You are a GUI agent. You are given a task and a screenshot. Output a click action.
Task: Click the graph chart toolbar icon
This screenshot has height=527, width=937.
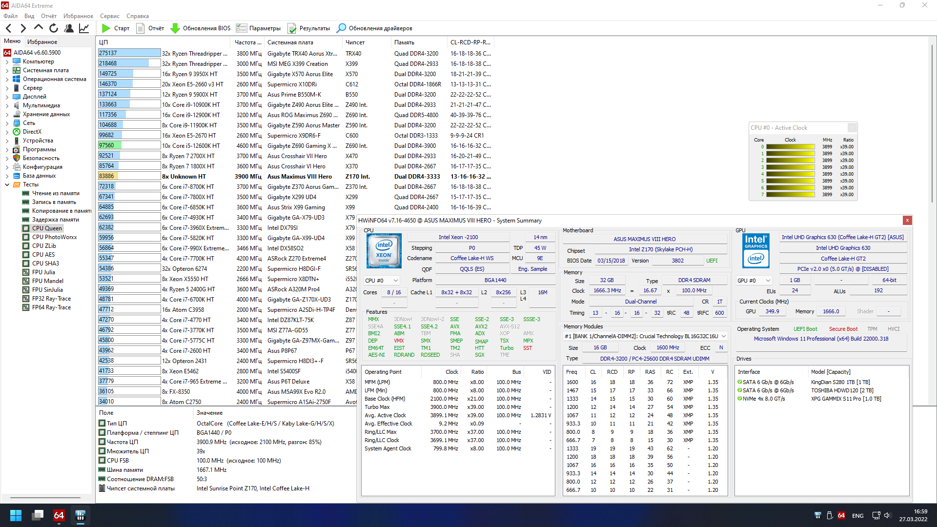pyautogui.click(x=84, y=28)
